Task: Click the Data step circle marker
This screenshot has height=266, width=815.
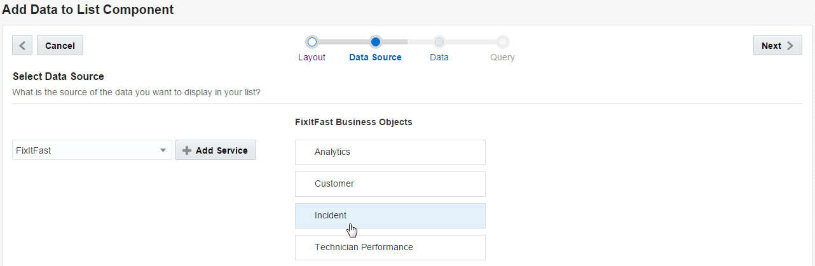Action: (439, 43)
